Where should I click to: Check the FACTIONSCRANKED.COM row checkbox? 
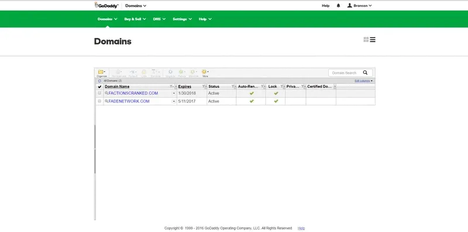tap(99, 93)
